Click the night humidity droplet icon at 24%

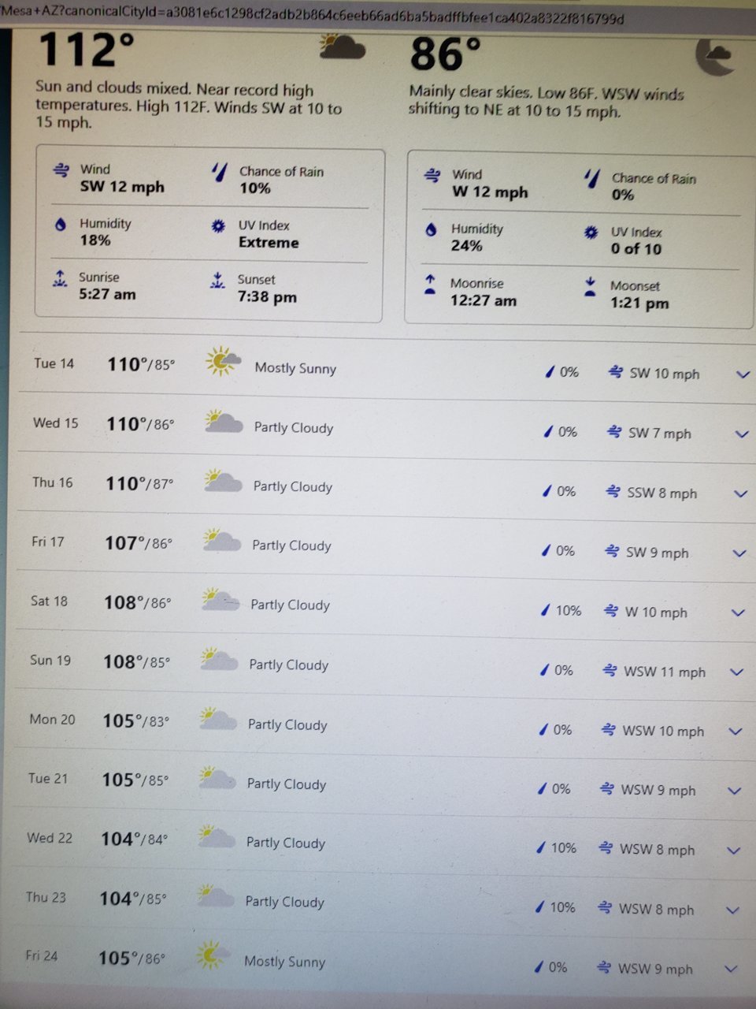(431, 230)
